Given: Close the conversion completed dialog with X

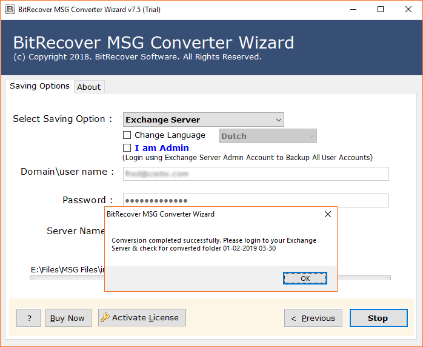Looking at the screenshot, I should 328,214.
